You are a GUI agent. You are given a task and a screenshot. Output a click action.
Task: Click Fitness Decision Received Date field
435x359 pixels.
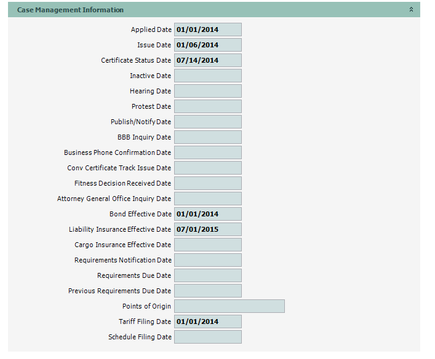[x=207, y=183]
